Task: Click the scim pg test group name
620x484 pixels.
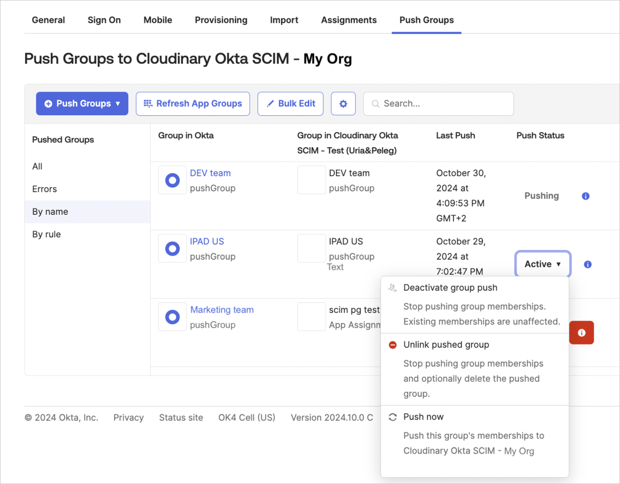Action: [x=354, y=310]
